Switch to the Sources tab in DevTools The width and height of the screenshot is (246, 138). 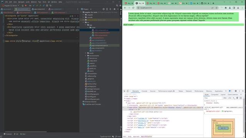coord(153,91)
